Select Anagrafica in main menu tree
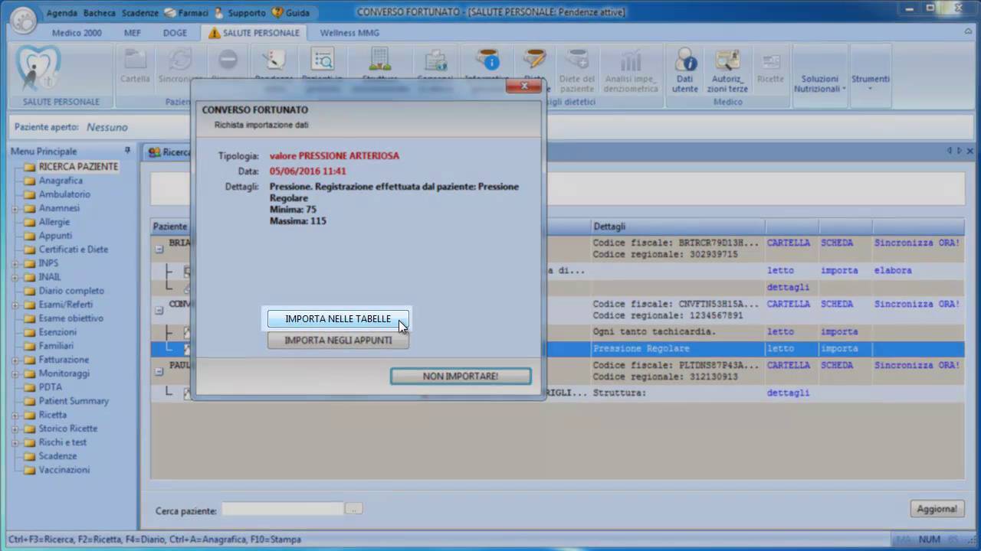Screen dimensions: 981x551 point(61,181)
